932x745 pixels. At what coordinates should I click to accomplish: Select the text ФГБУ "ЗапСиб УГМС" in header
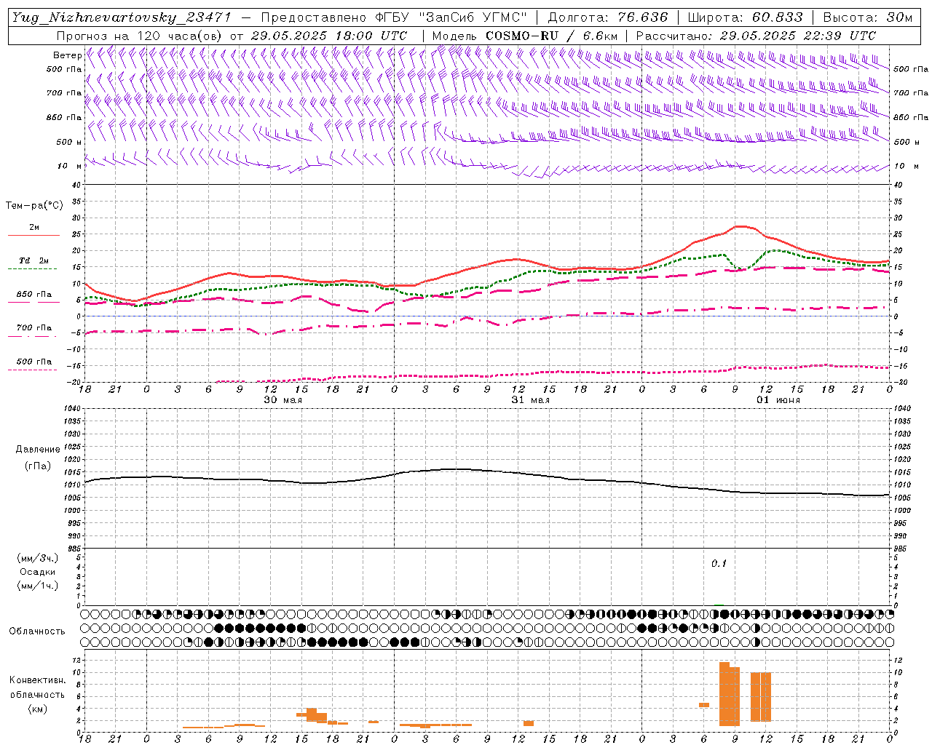pos(452,17)
